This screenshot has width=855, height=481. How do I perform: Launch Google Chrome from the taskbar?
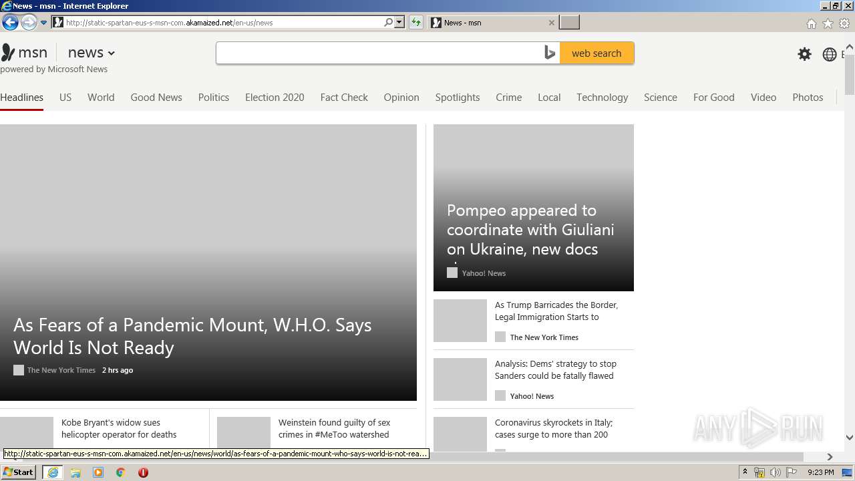tap(121, 472)
